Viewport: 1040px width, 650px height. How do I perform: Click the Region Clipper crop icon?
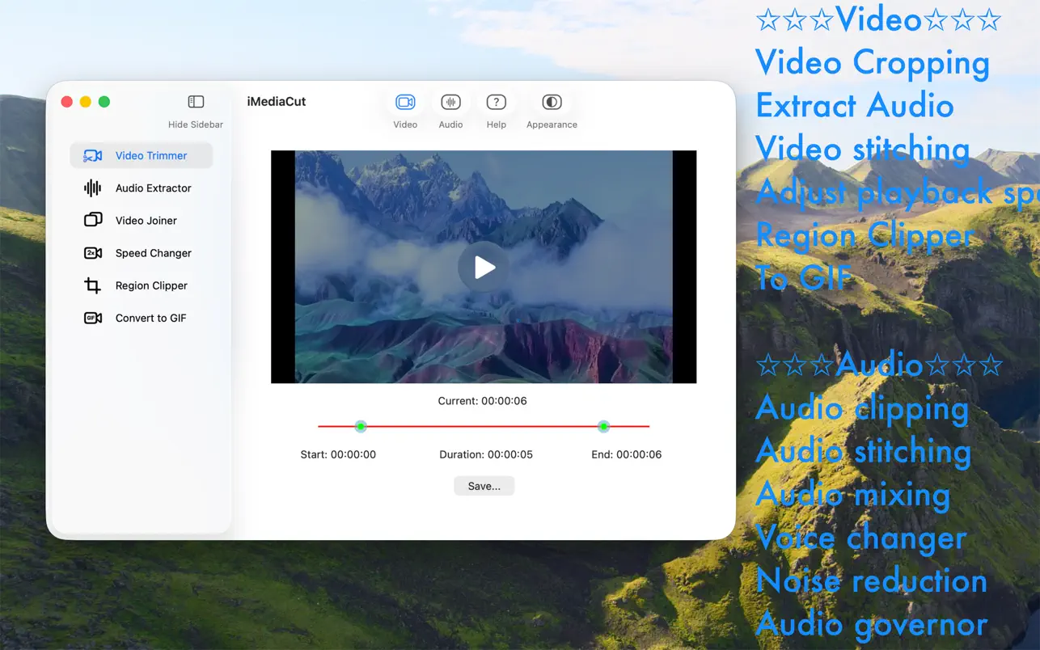[x=93, y=285]
